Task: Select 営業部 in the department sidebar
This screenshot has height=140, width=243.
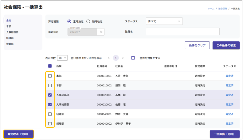Action: pos(10,44)
